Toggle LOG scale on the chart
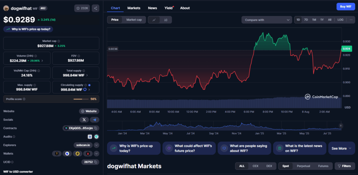 (341, 20)
